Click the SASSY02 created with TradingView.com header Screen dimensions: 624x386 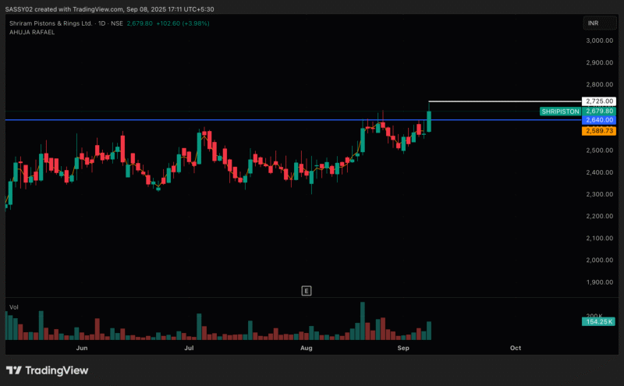[x=109, y=9]
